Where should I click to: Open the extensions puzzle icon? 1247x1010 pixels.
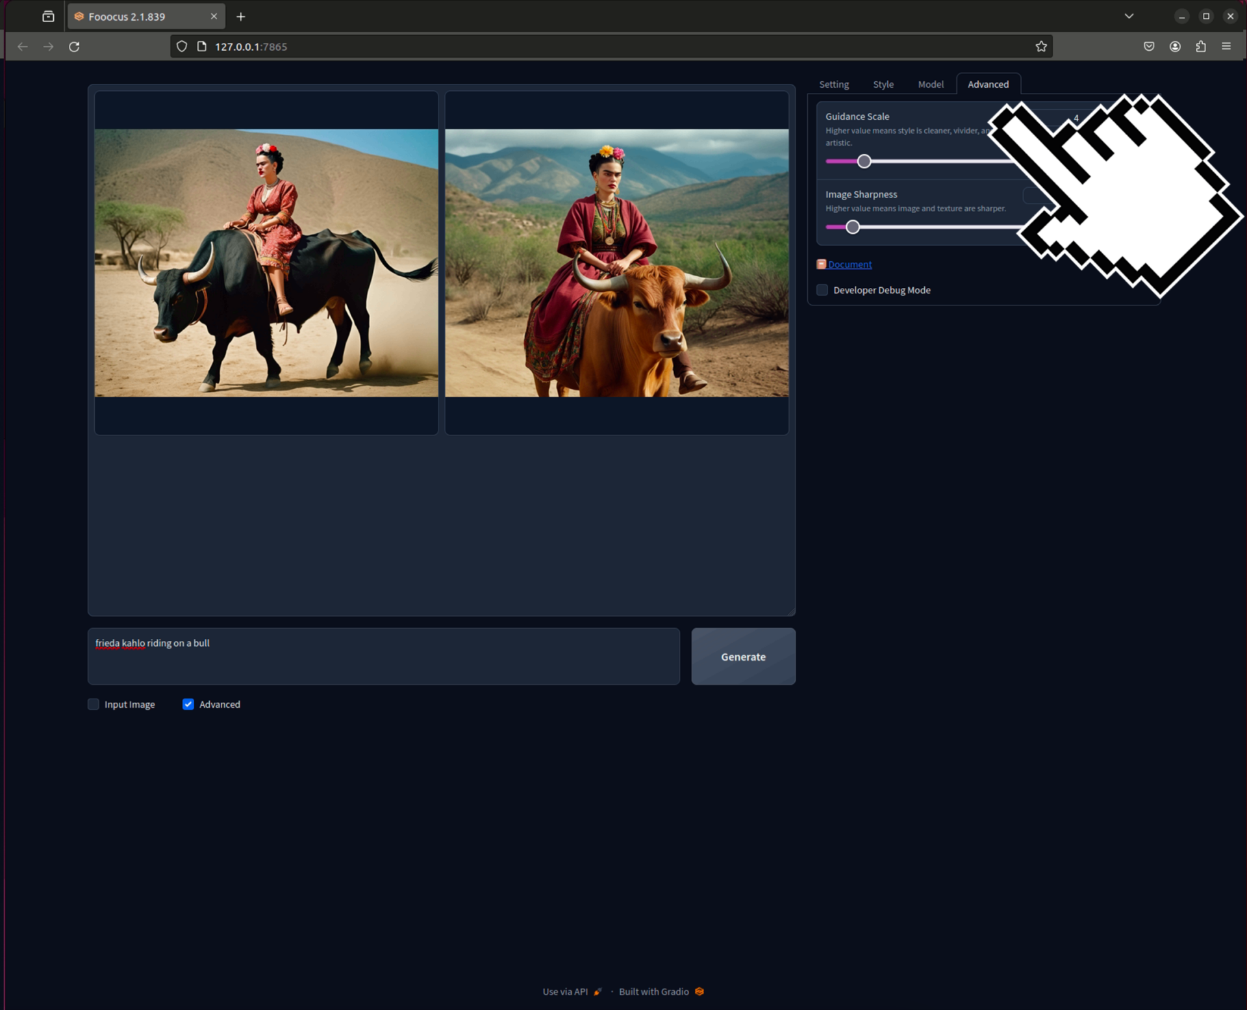click(x=1201, y=47)
